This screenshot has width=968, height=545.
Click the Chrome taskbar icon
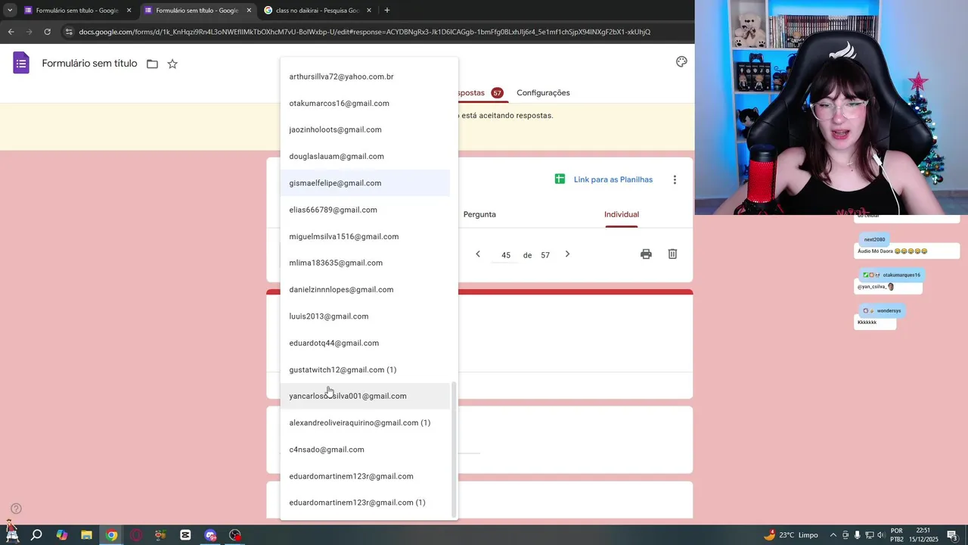point(112,535)
